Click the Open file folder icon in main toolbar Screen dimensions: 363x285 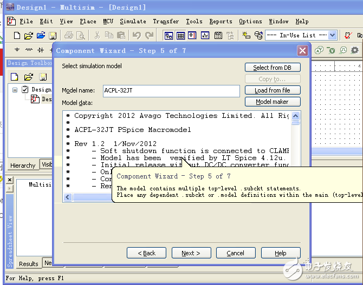[x=29, y=35]
